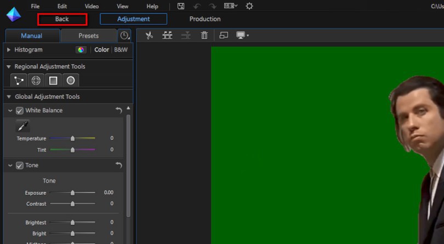Open preferences gear icon
Viewport: 444px width, 244px height.
(249, 6)
